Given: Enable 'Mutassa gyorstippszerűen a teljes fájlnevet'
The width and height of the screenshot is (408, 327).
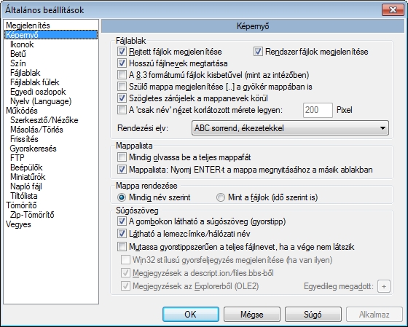Looking at the screenshot, I should tap(122, 247).
